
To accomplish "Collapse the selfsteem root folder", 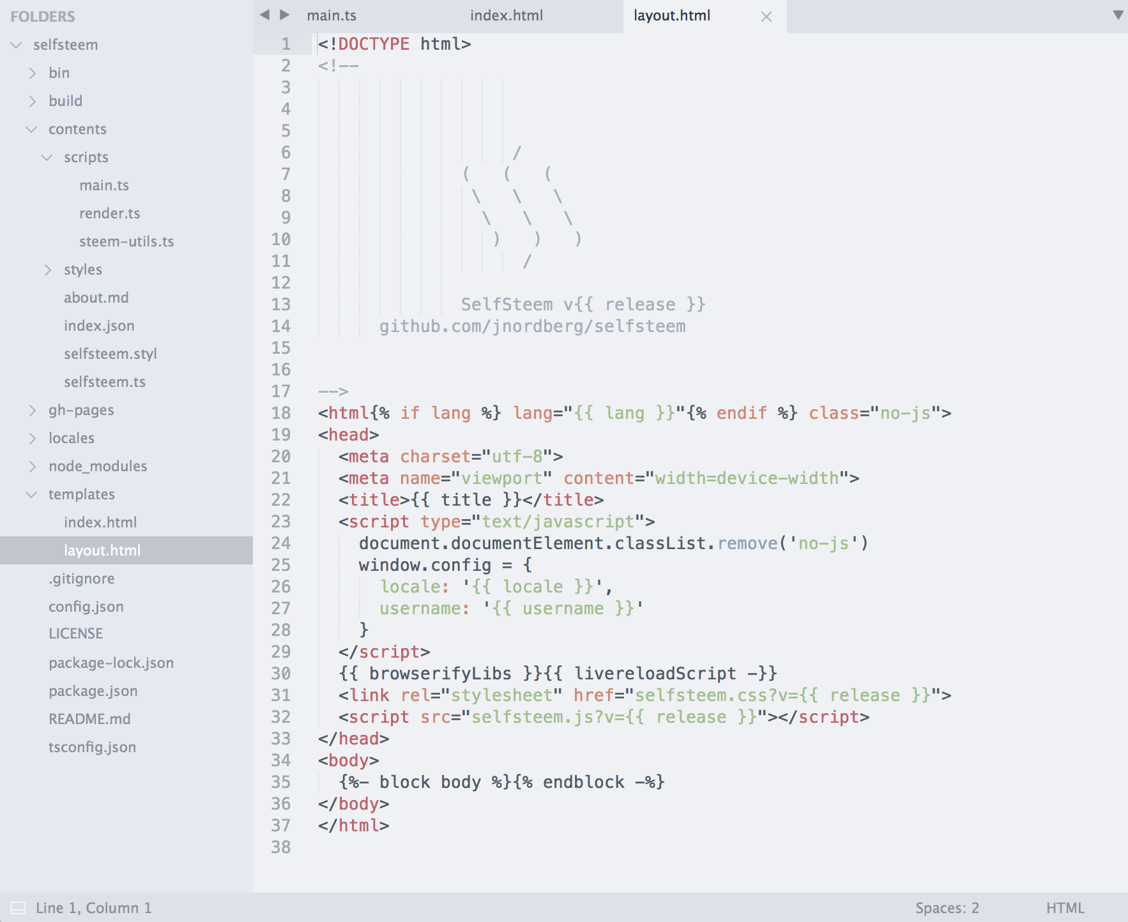I will point(17,45).
